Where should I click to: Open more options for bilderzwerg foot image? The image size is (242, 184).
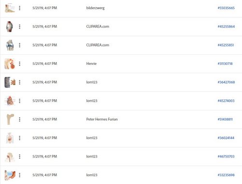pos(20,8)
